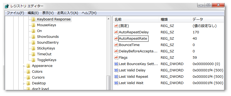This screenshot has height=96, width=231.
Task: Click the string icon of DelayBeforeAcceptance
Action: click(116, 51)
